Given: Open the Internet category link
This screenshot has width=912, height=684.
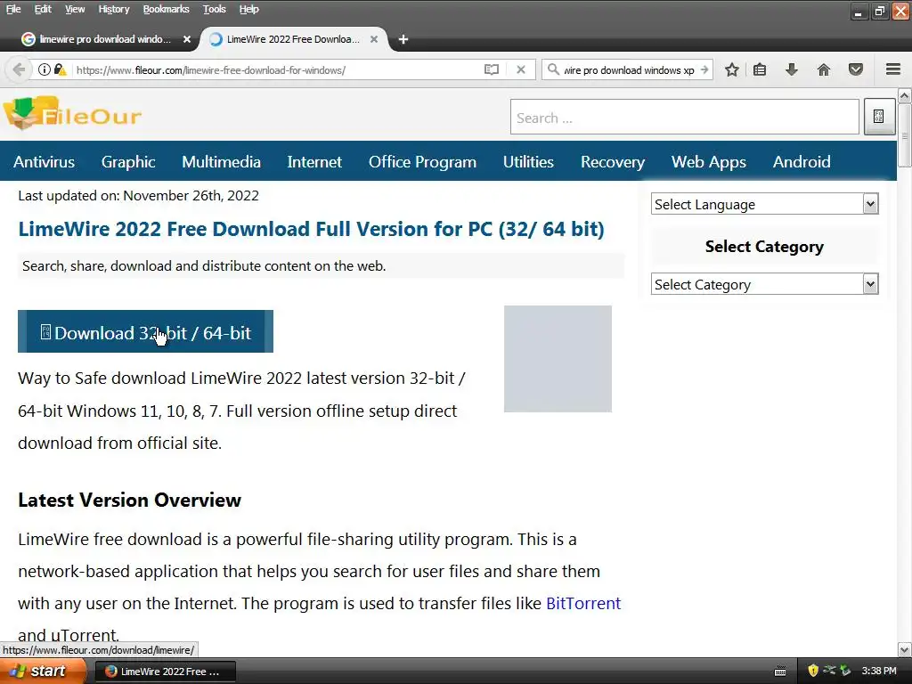Looking at the screenshot, I should coord(314,162).
